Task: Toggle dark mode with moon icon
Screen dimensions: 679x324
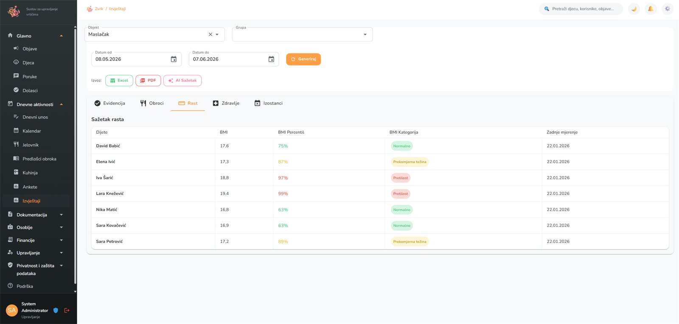Action: pos(634,9)
